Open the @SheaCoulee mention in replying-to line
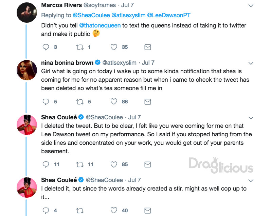Screen dimensions: 271x216 click(91, 15)
